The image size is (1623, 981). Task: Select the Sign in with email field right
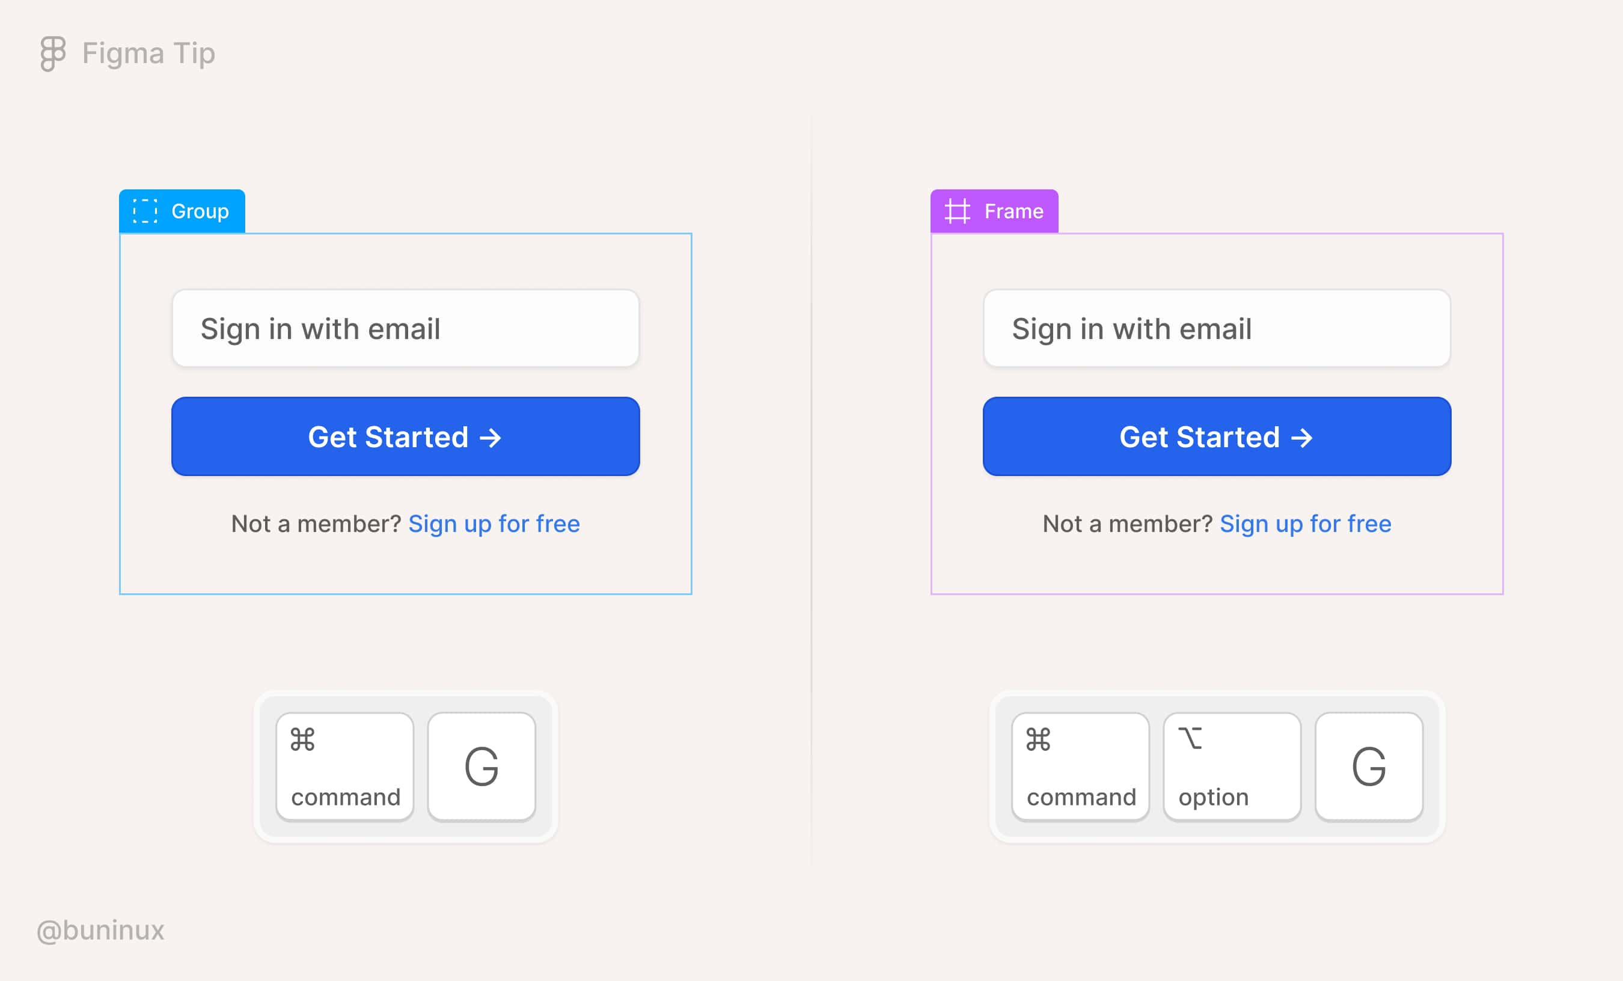tap(1216, 328)
